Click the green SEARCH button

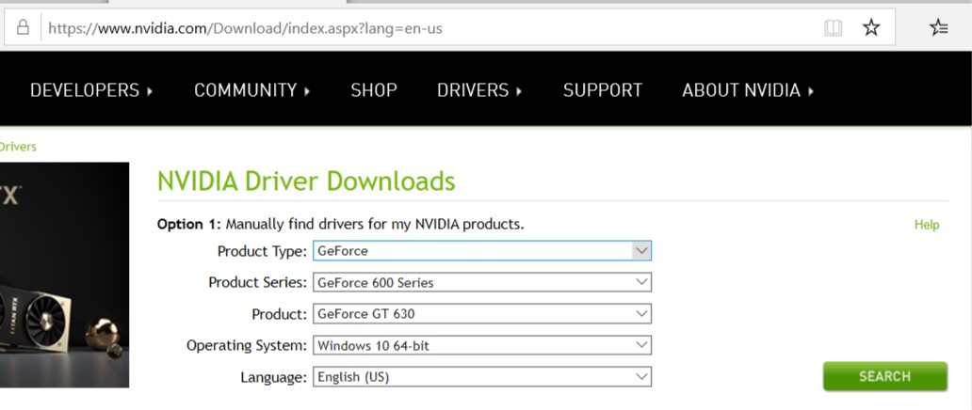pyautogui.click(x=884, y=376)
